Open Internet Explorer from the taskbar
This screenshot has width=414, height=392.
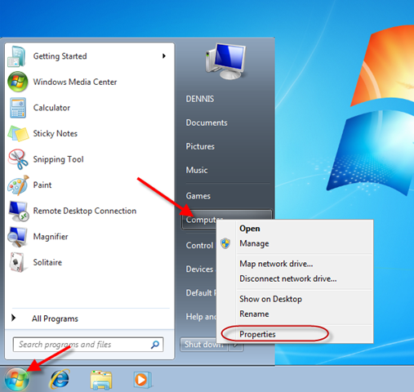pos(60,379)
